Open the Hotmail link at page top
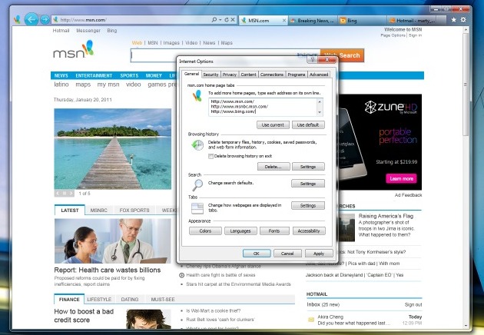The width and height of the screenshot is (484, 335). [61, 31]
